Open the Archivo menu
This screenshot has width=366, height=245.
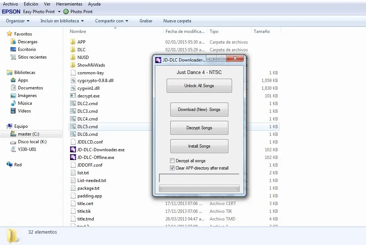coord(10,4)
